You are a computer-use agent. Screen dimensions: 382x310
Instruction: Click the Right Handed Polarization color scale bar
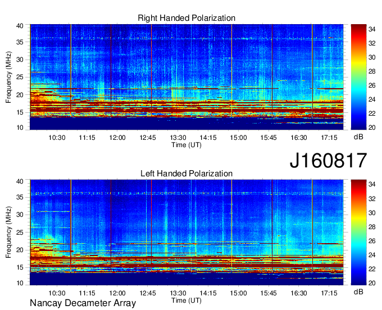coord(358,77)
